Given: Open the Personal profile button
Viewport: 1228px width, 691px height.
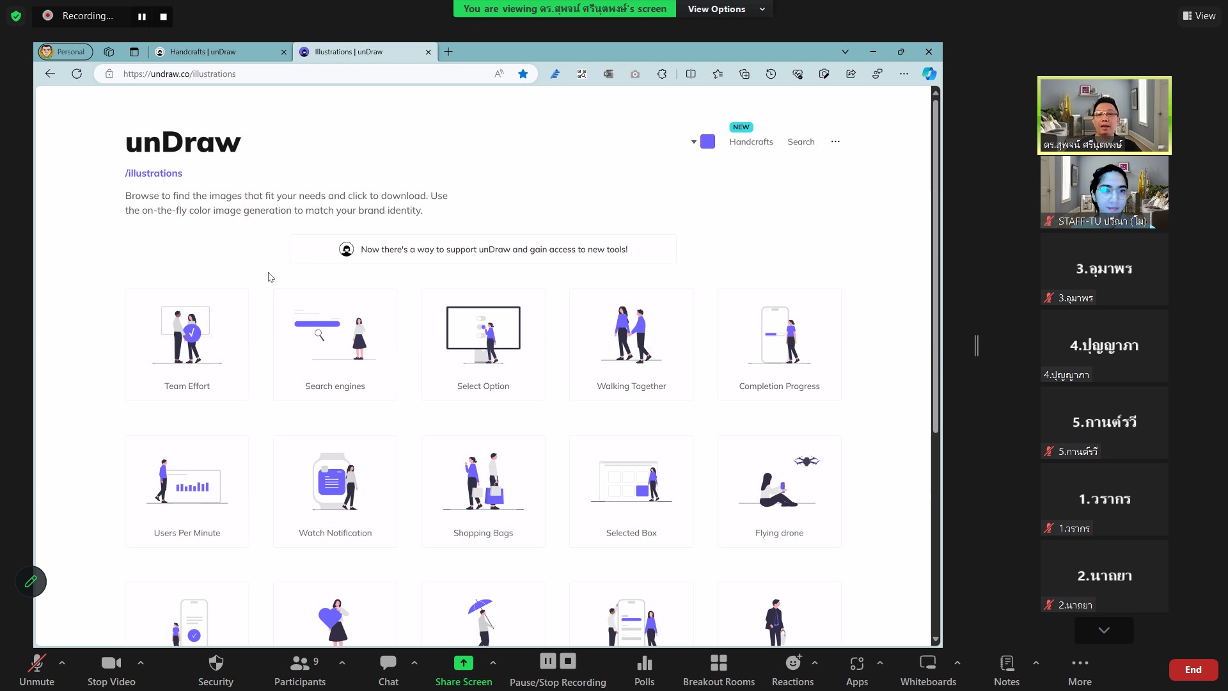Looking at the screenshot, I should tap(65, 52).
